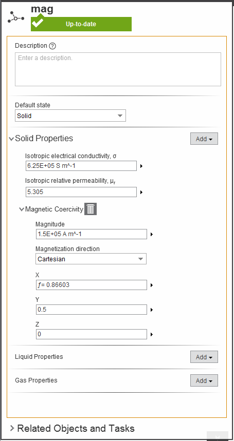Open arrow options for the Z component field
Viewport: 234px width, 441px height.
tap(152, 334)
